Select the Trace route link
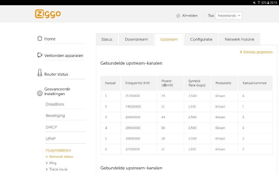The width and height of the screenshot is (279, 174). (x=58, y=169)
